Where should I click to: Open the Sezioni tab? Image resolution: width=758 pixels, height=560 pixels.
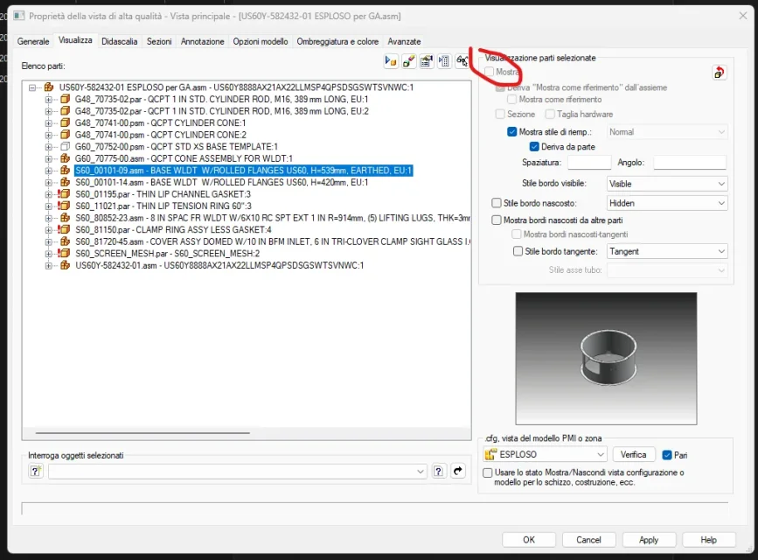coord(159,42)
